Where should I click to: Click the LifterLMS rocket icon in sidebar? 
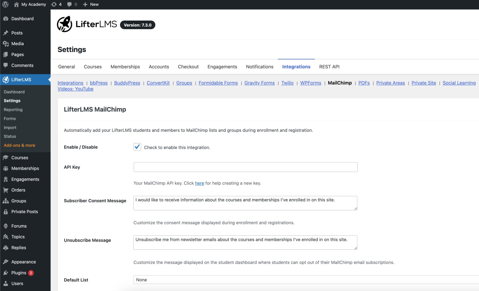point(6,80)
